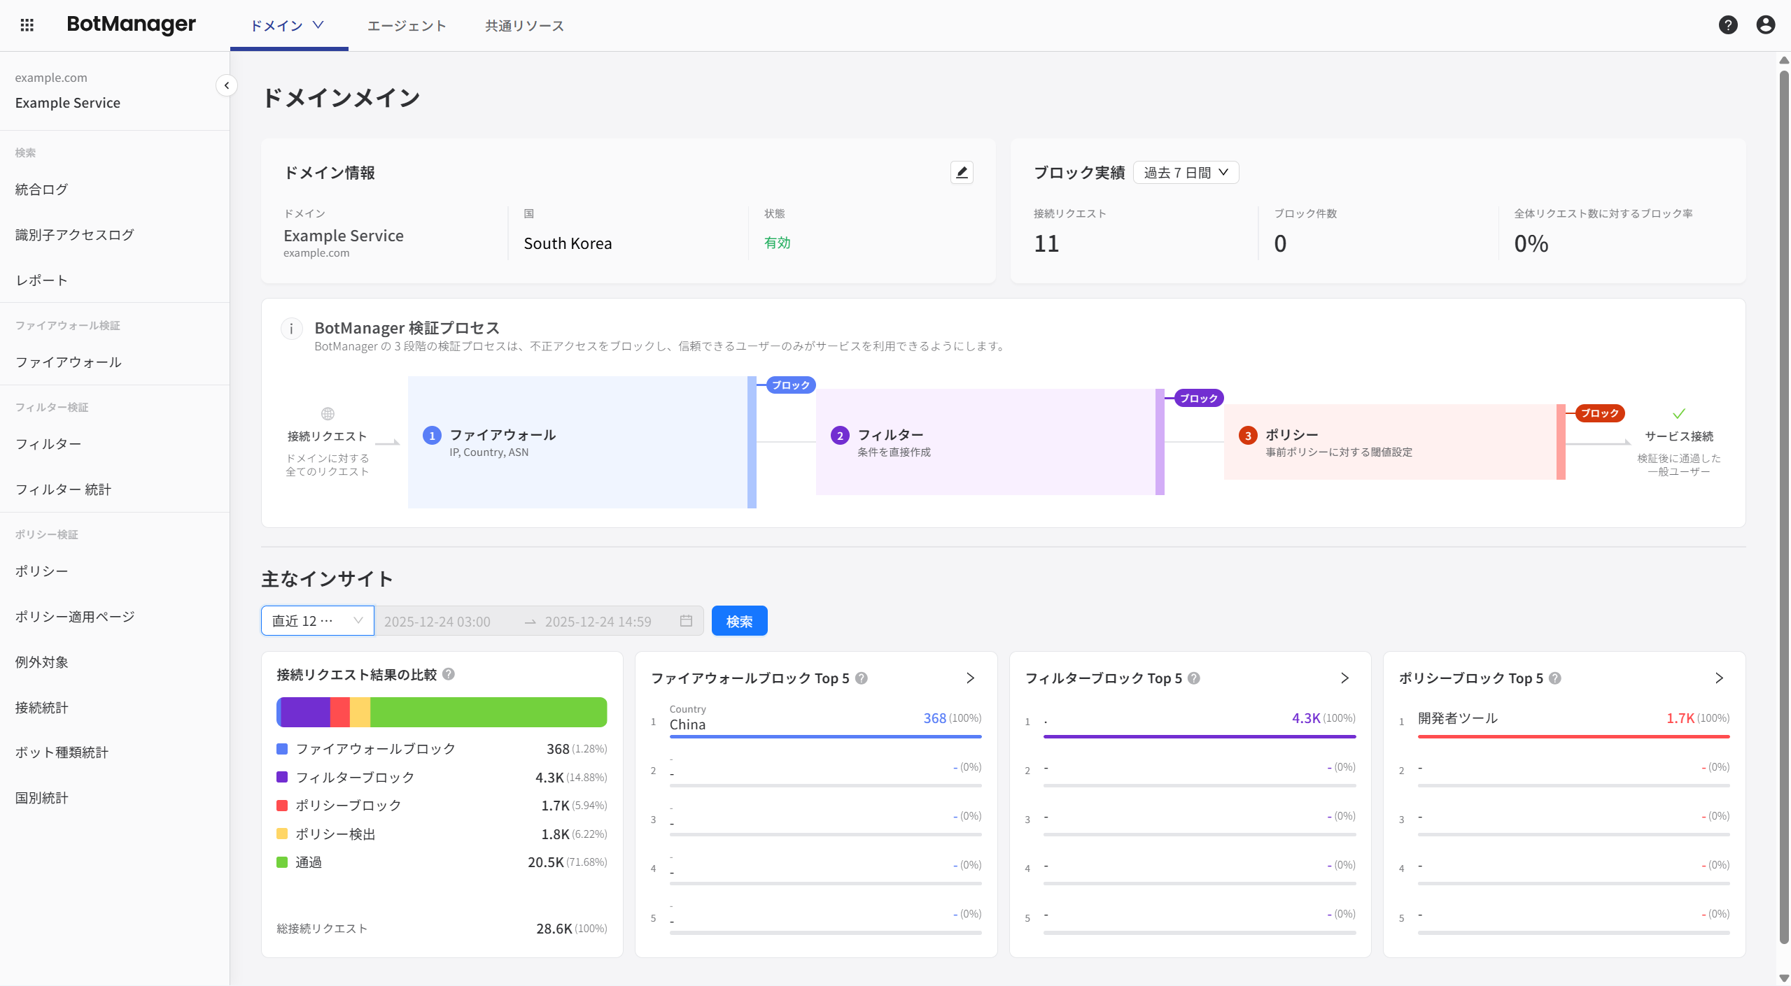Open the 過去 7 日間 period dropdown
Image resolution: width=1791 pixels, height=986 pixels.
[x=1186, y=173]
